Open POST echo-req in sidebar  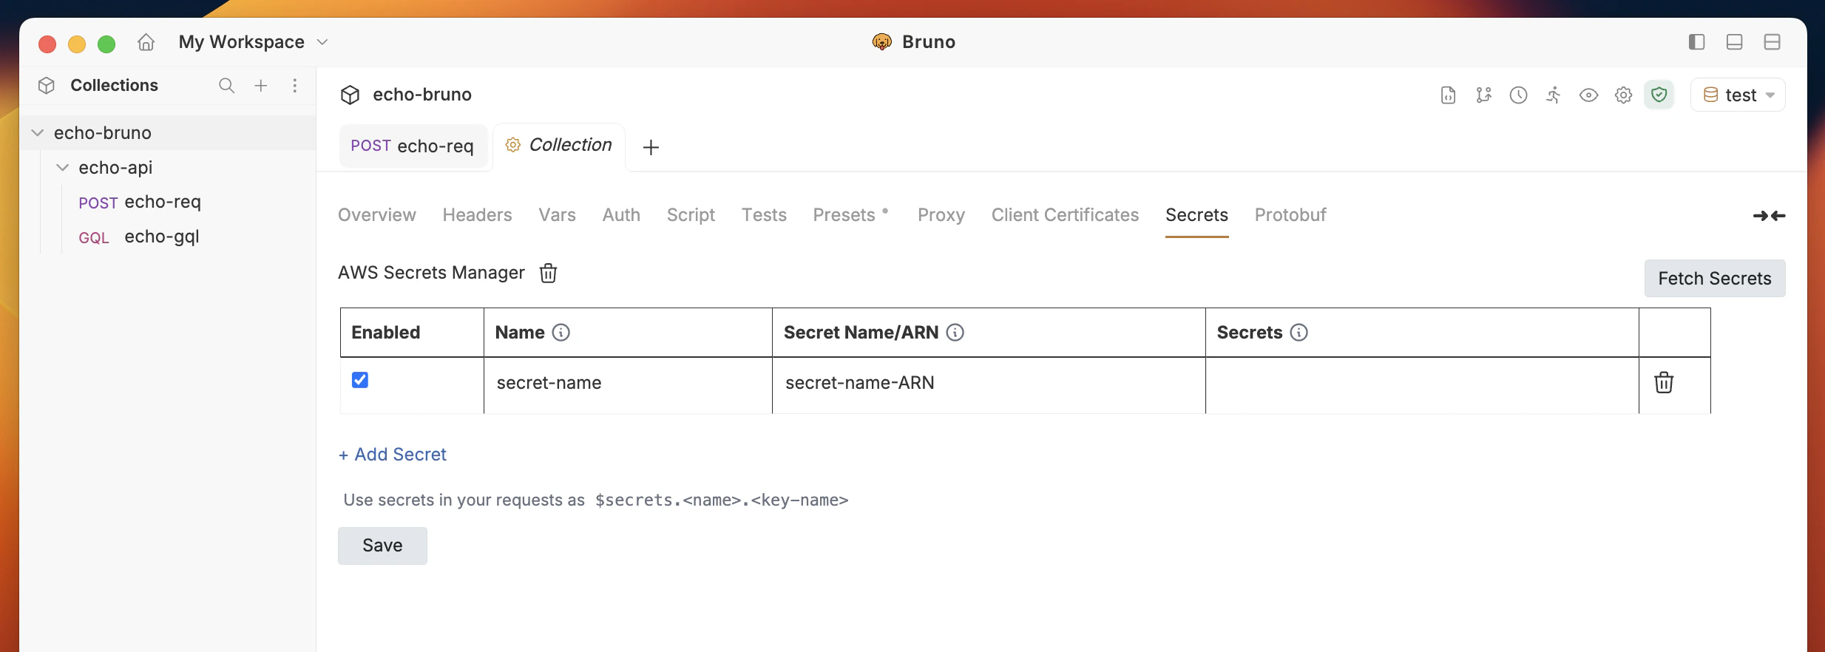coord(140,202)
